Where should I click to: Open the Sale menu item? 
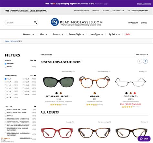coord(127,34)
